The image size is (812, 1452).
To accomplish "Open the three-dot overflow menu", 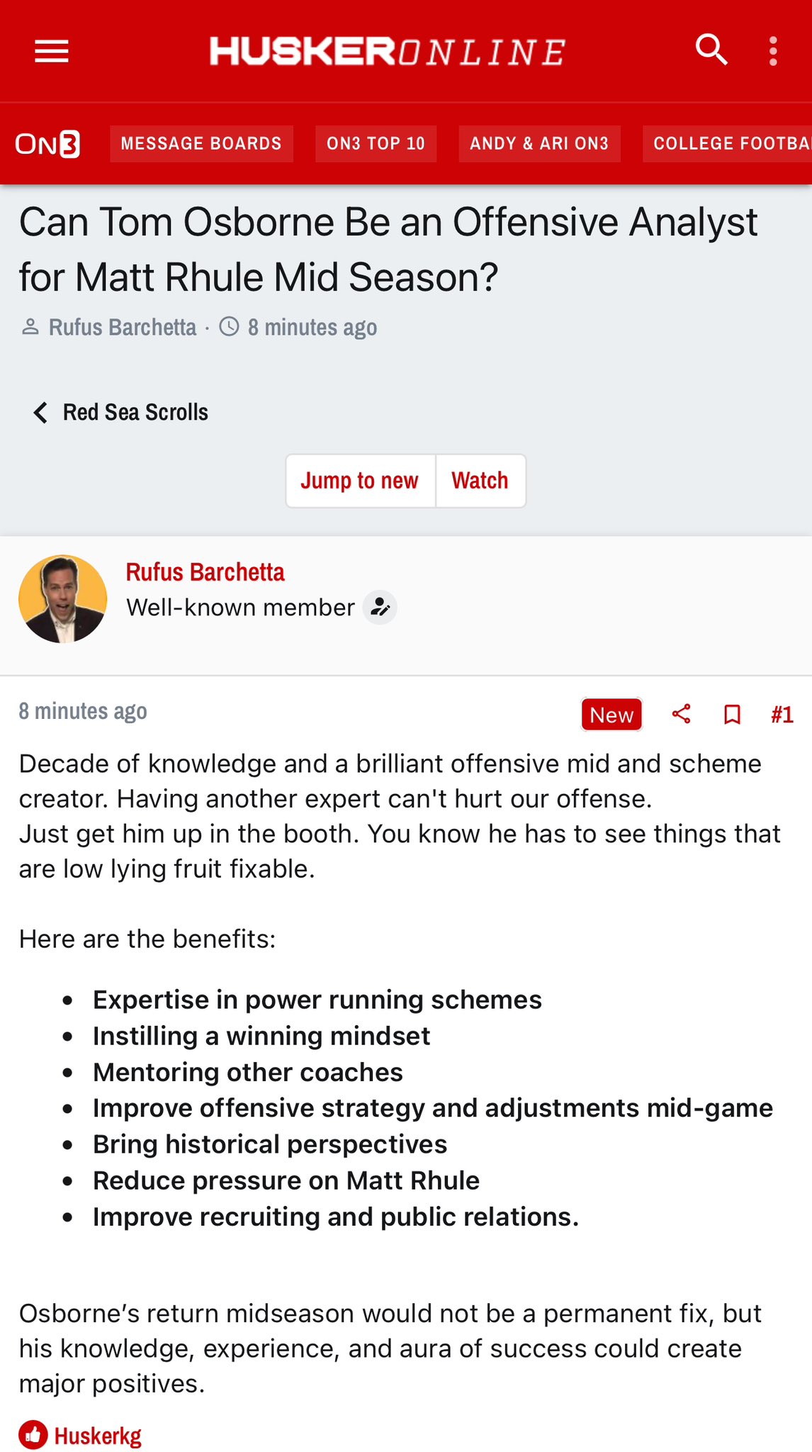I will [773, 51].
